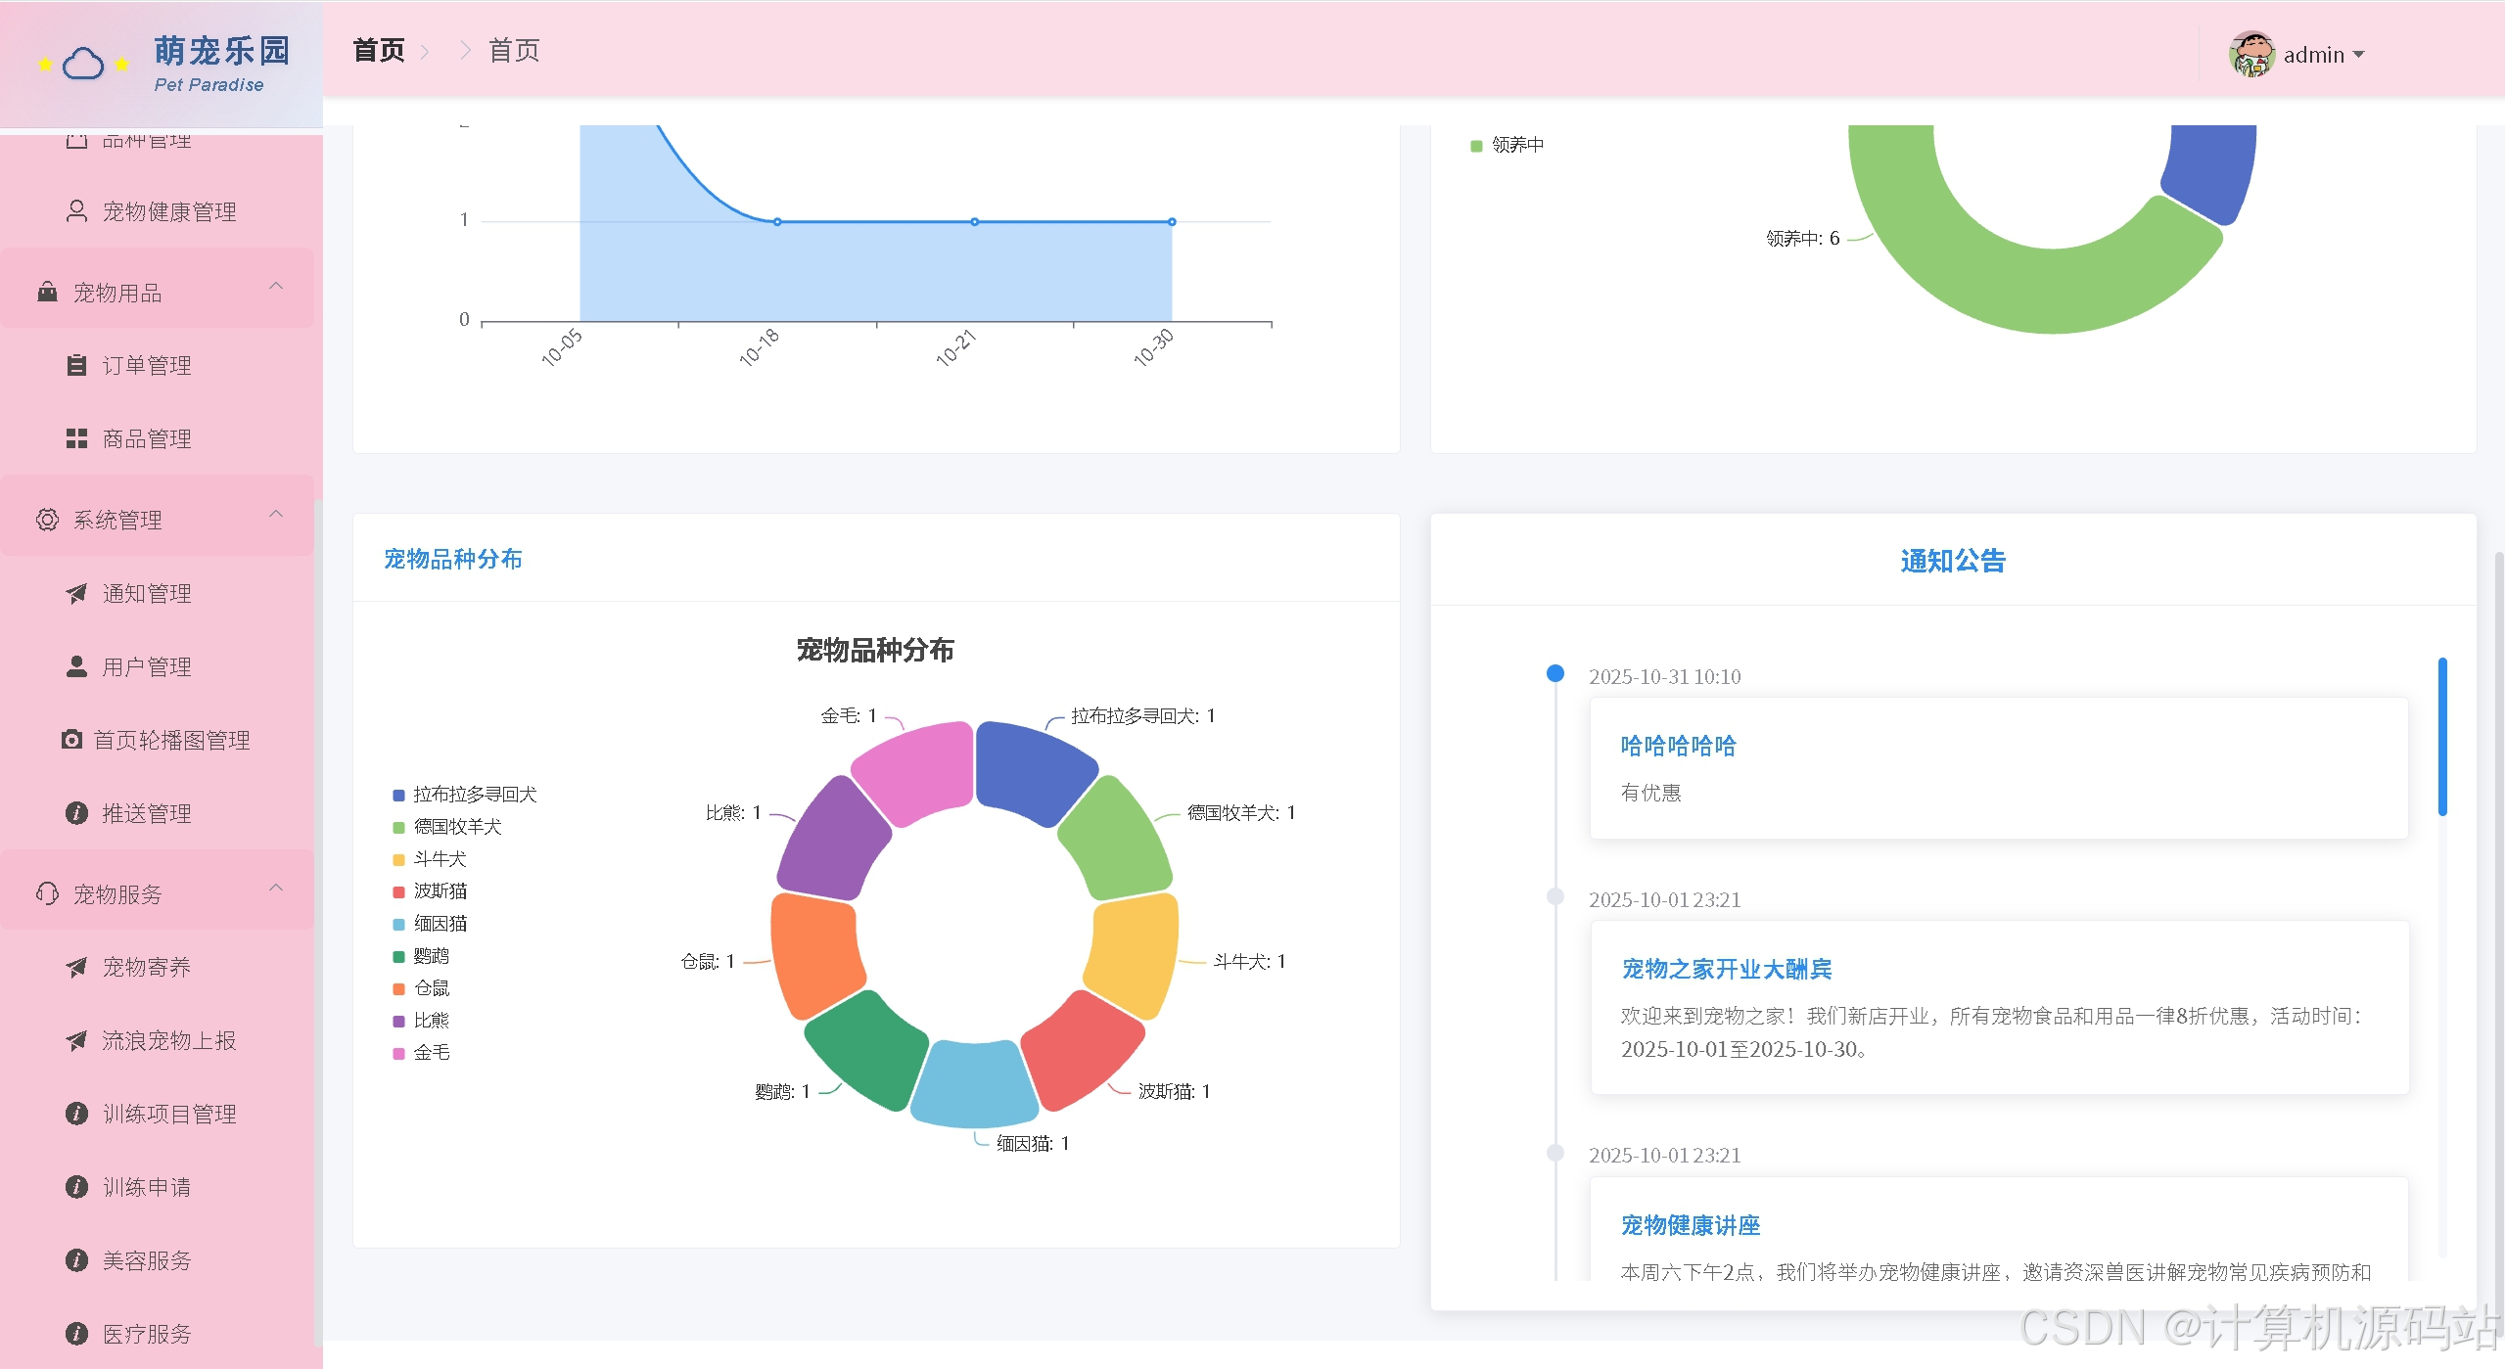The height and width of the screenshot is (1369, 2505).
Task: Toggle 领养中 legend entry
Action: [1507, 145]
